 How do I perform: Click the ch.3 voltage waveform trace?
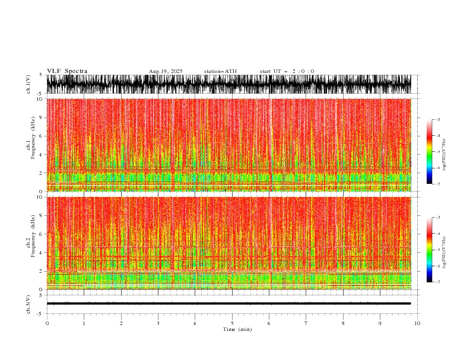pyautogui.click(x=228, y=304)
